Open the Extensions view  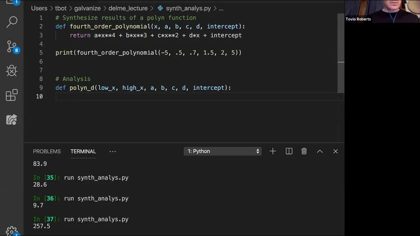tap(12, 95)
